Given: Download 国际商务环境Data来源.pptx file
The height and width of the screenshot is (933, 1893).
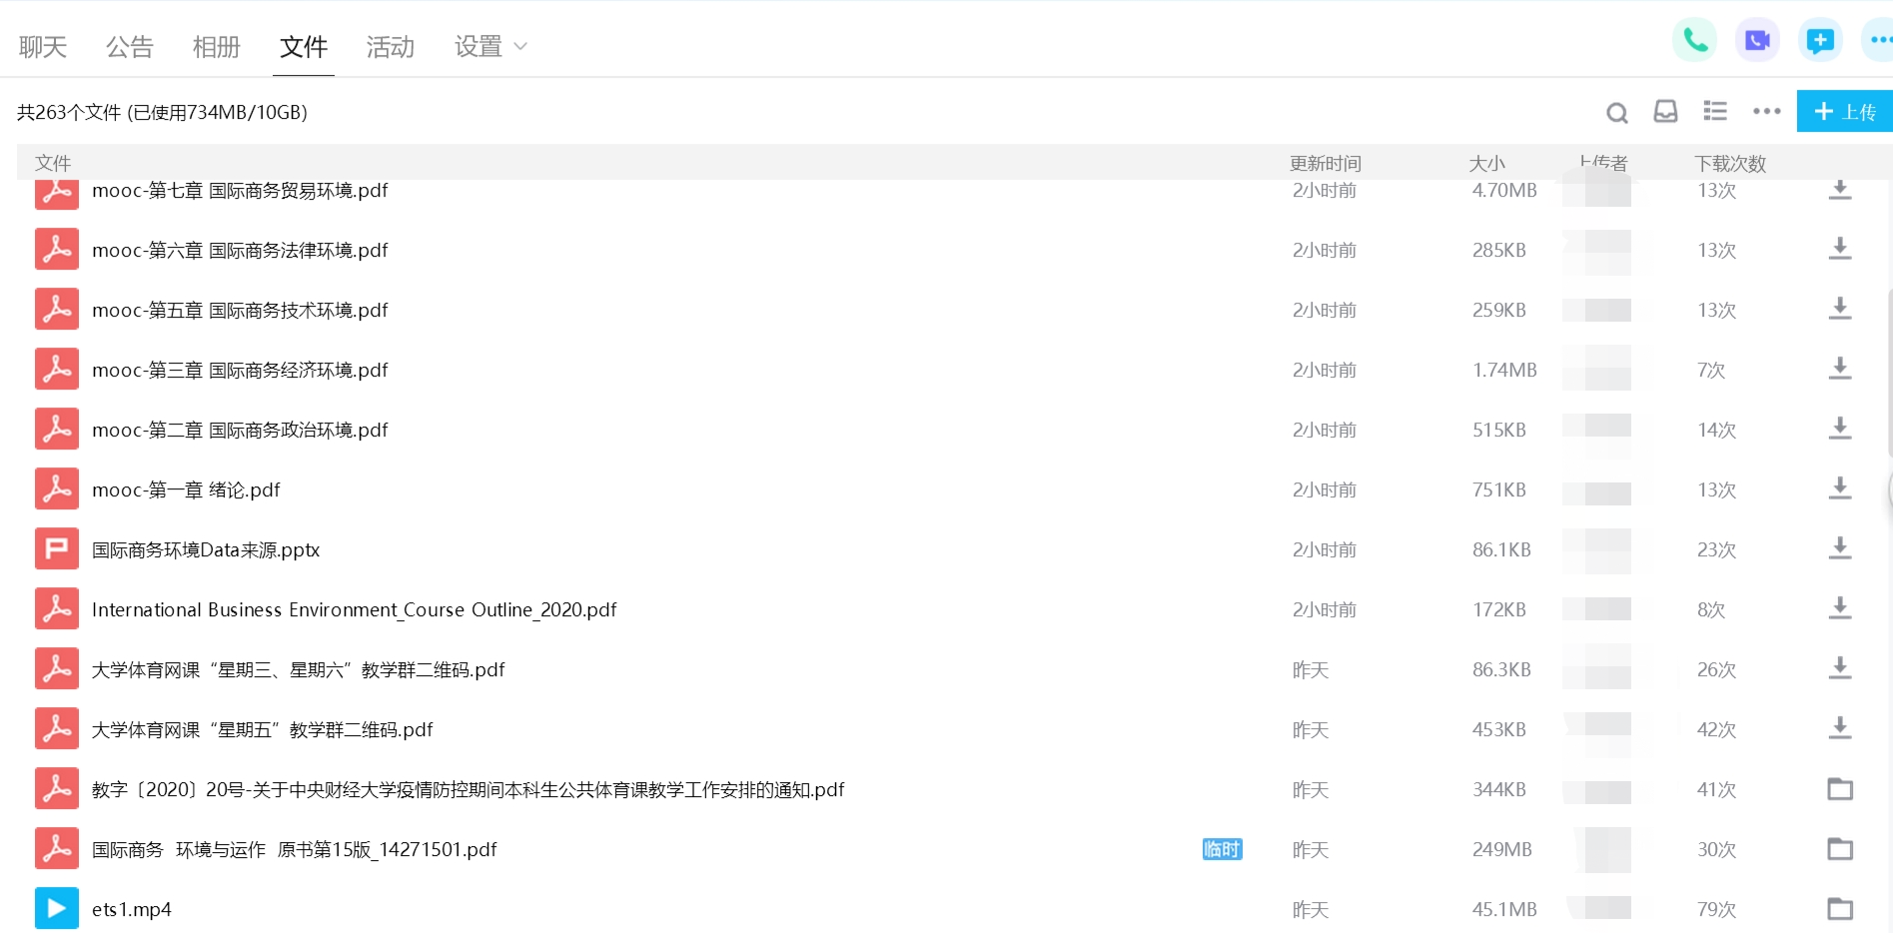Looking at the screenshot, I should coord(1839,548).
